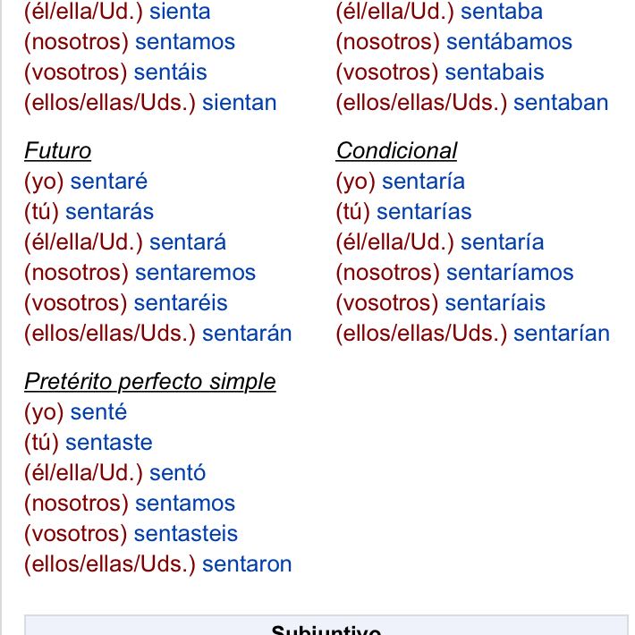Viewport: 635px width, 635px height.
Task: Select the "sentaremos" link
Action: [x=195, y=273]
